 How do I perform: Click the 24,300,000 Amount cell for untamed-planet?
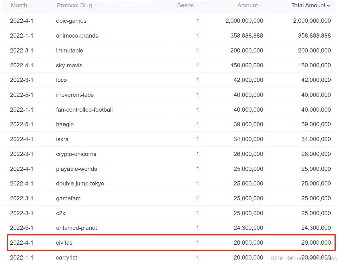pyautogui.click(x=248, y=228)
